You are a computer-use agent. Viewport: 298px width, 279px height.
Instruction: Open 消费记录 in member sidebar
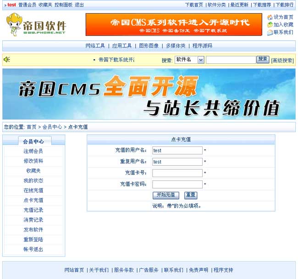pyautogui.click(x=33, y=220)
